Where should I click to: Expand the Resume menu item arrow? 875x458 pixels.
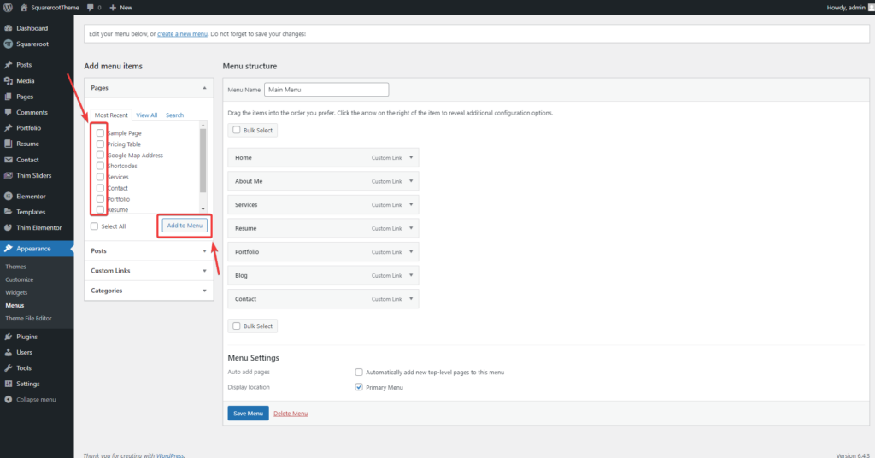(411, 228)
